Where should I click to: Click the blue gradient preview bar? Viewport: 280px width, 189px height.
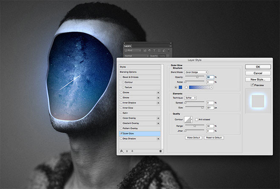pyautogui.click(x=199, y=87)
